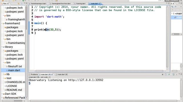Click the Outline panel sort icon
Viewport: 183px width, 102px height.
[x=173, y=7]
